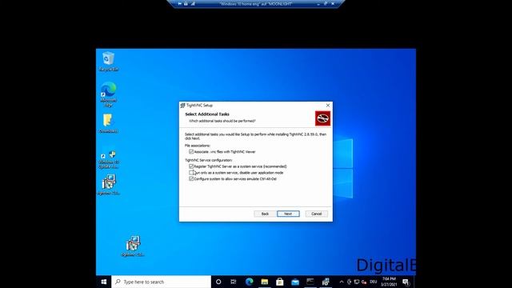
Task: Enable 'Run only as a system service' option
Action: 191,173
